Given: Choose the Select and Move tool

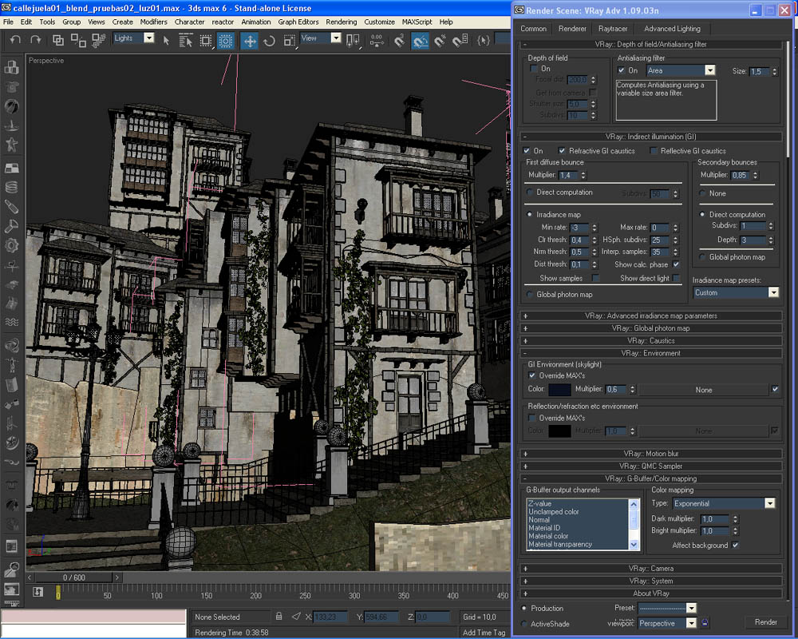Looking at the screenshot, I should point(249,40).
